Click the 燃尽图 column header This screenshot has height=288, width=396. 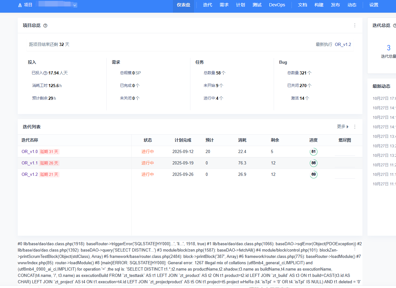tap(345, 140)
